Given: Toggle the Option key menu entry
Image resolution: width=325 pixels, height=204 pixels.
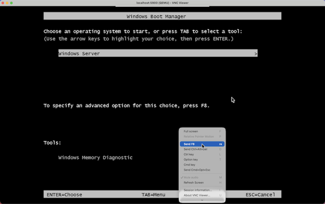Looking at the screenshot, I should [x=191, y=160].
